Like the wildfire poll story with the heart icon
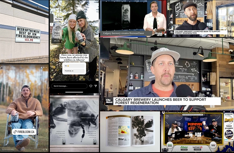The width and height of the screenshot is (234, 153). click(x=91, y=86)
